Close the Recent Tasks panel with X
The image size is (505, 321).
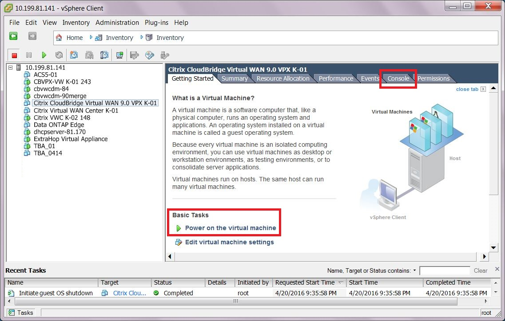tap(497, 269)
